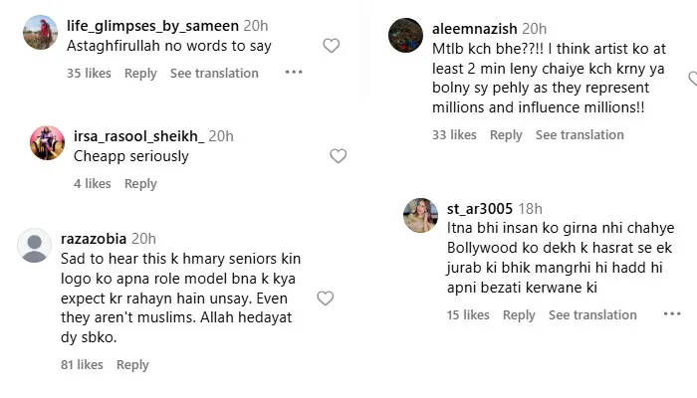Reply to razazobia's comment
697x398 pixels.
point(132,365)
